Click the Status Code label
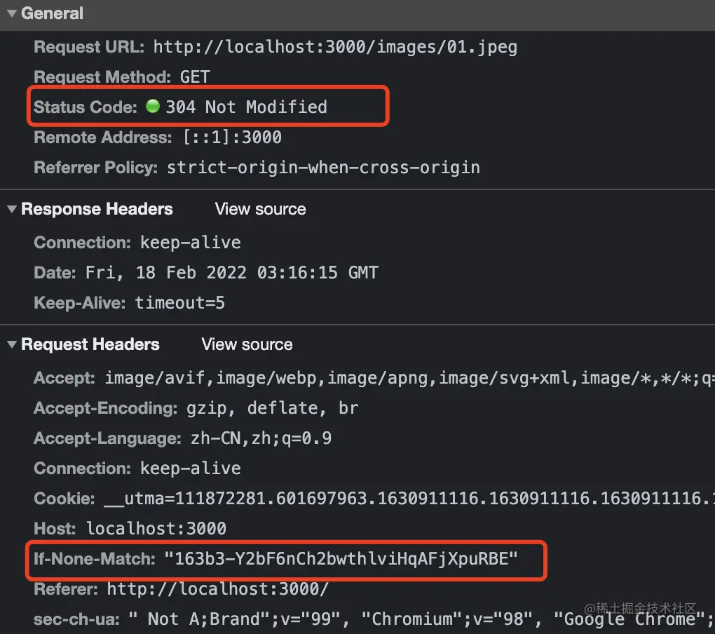This screenshot has height=634, width=715. point(86,107)
